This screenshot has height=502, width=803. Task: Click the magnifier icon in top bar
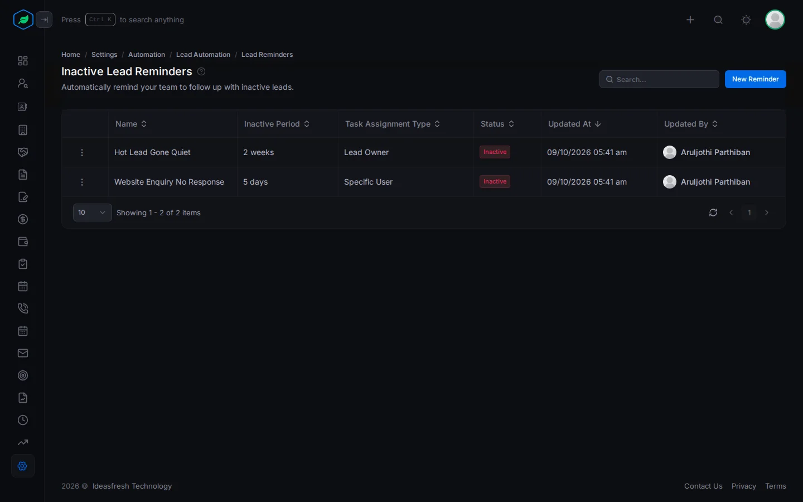(718, 20)
